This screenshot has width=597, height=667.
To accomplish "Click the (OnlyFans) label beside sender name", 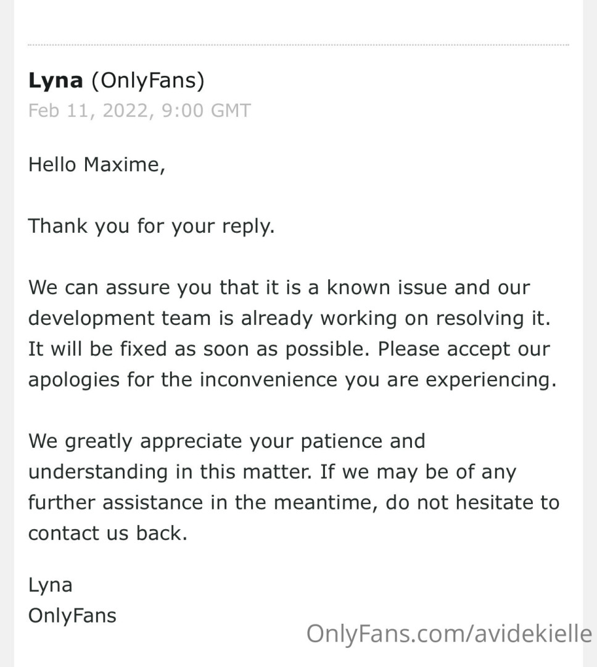I will point(148,81).
